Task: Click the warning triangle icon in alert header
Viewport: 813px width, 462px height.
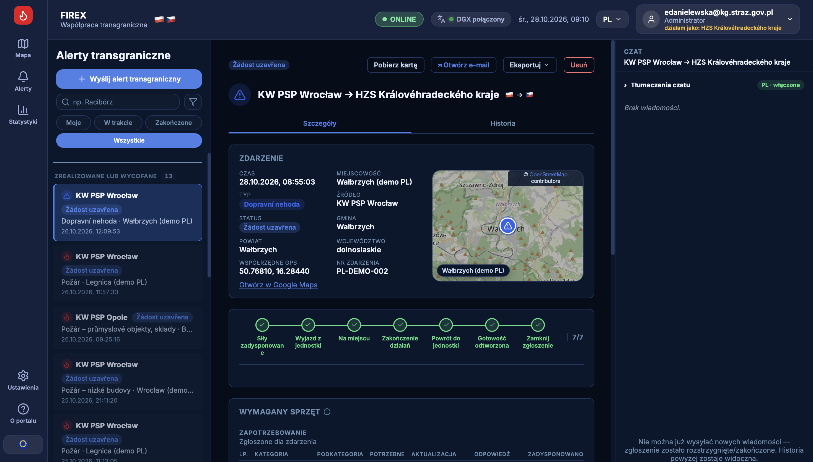Action: click(x=240, y=95)
